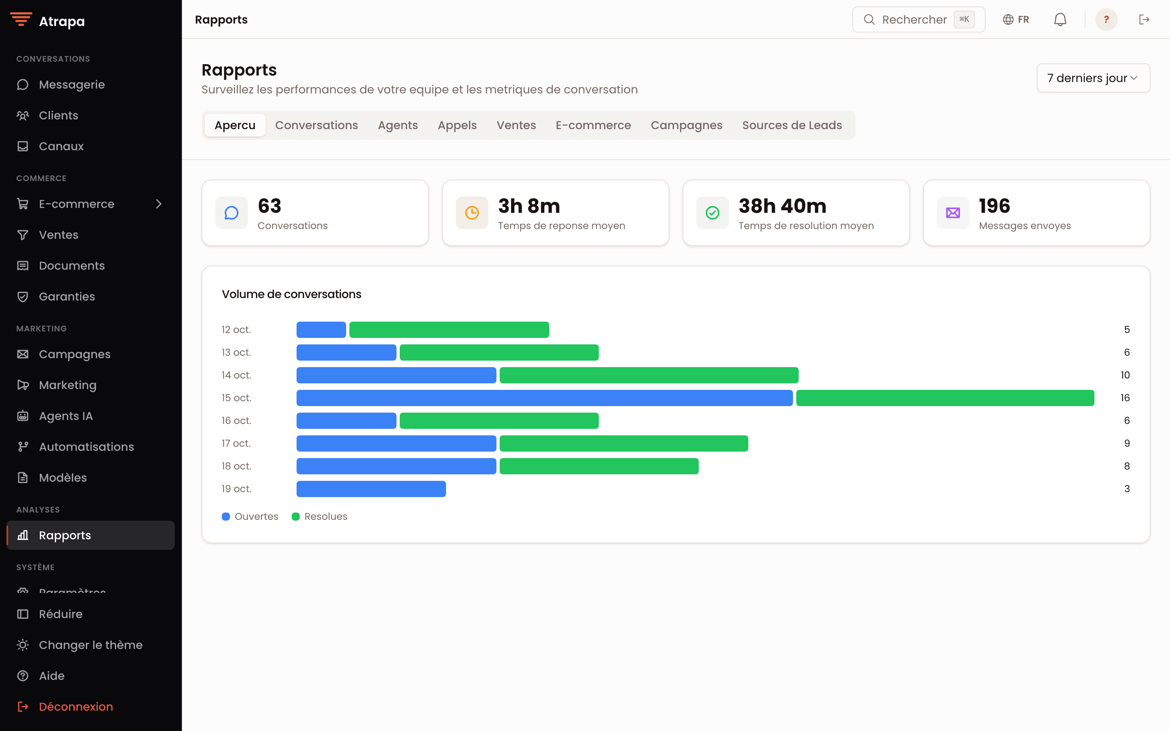Click the Rapports sidebar item
Viewport: 1170px width, 731px height.
pos(91,535)
